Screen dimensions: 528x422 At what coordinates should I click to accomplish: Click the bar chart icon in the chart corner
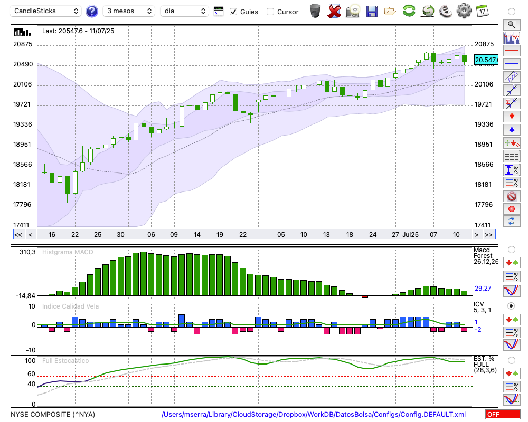click(x=22, y=32)
